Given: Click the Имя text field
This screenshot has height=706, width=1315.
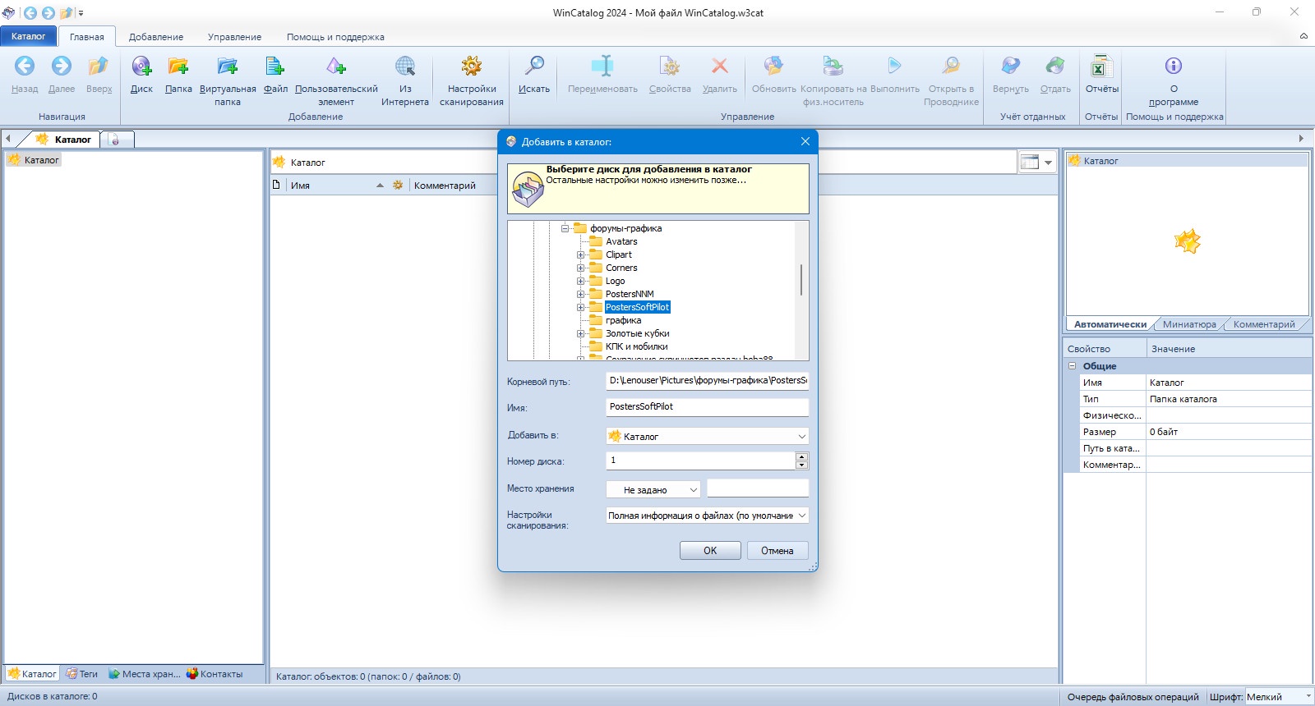Looking at the screenshot, I should 707,406.
